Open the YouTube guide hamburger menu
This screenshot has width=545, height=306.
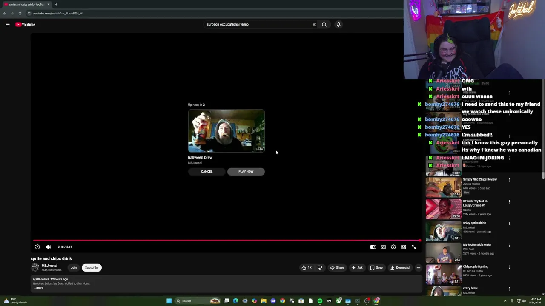7,25
